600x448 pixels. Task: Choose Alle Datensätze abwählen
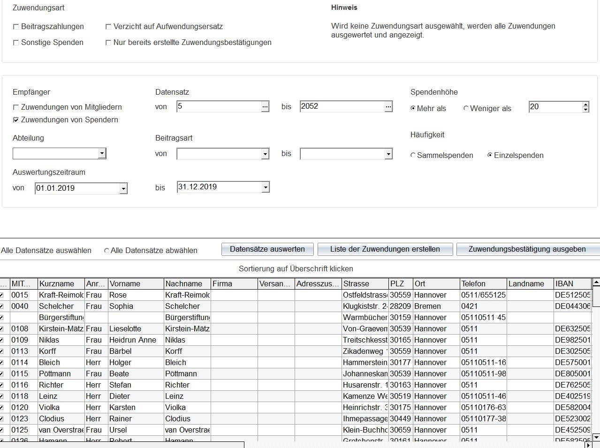click(106, 251)
